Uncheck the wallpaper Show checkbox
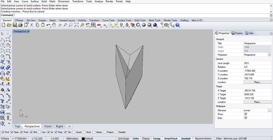The image size is (273, 140). (x=246, y=114)
